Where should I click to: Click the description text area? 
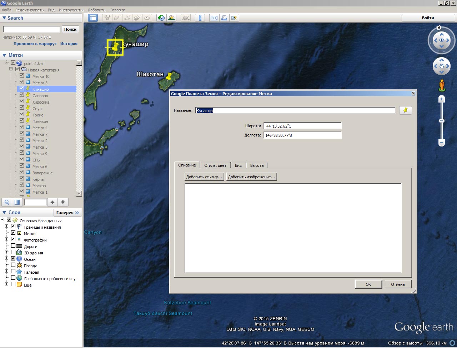293,228
